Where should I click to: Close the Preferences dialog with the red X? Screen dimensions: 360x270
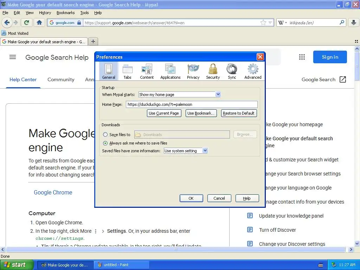[x=260, y=57]
